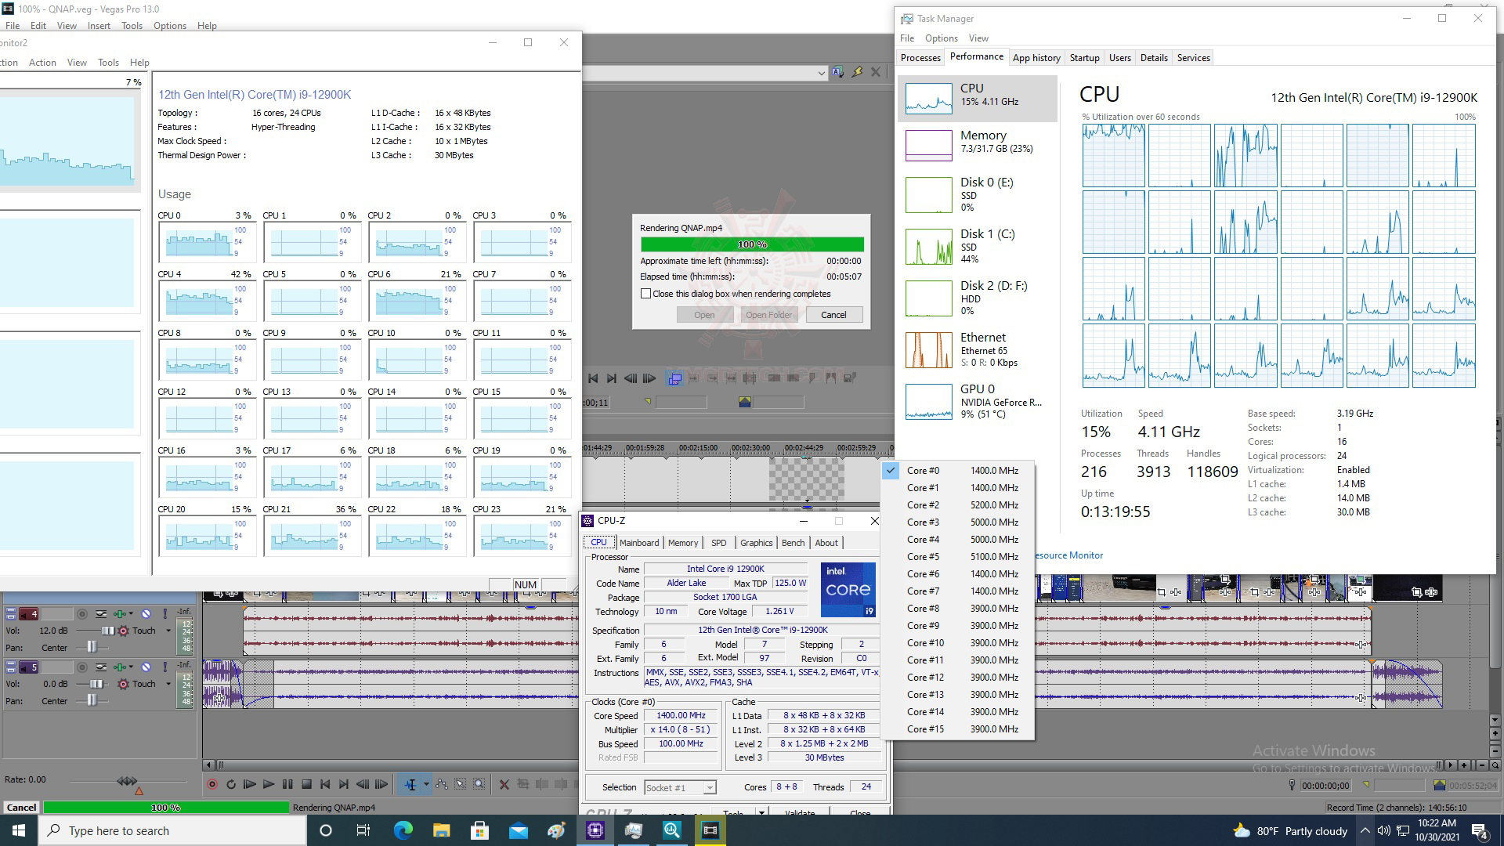The height and width of the screenshot is (846, 1504).
Task: Arm track 5 for record
Action: pos(81,667)
